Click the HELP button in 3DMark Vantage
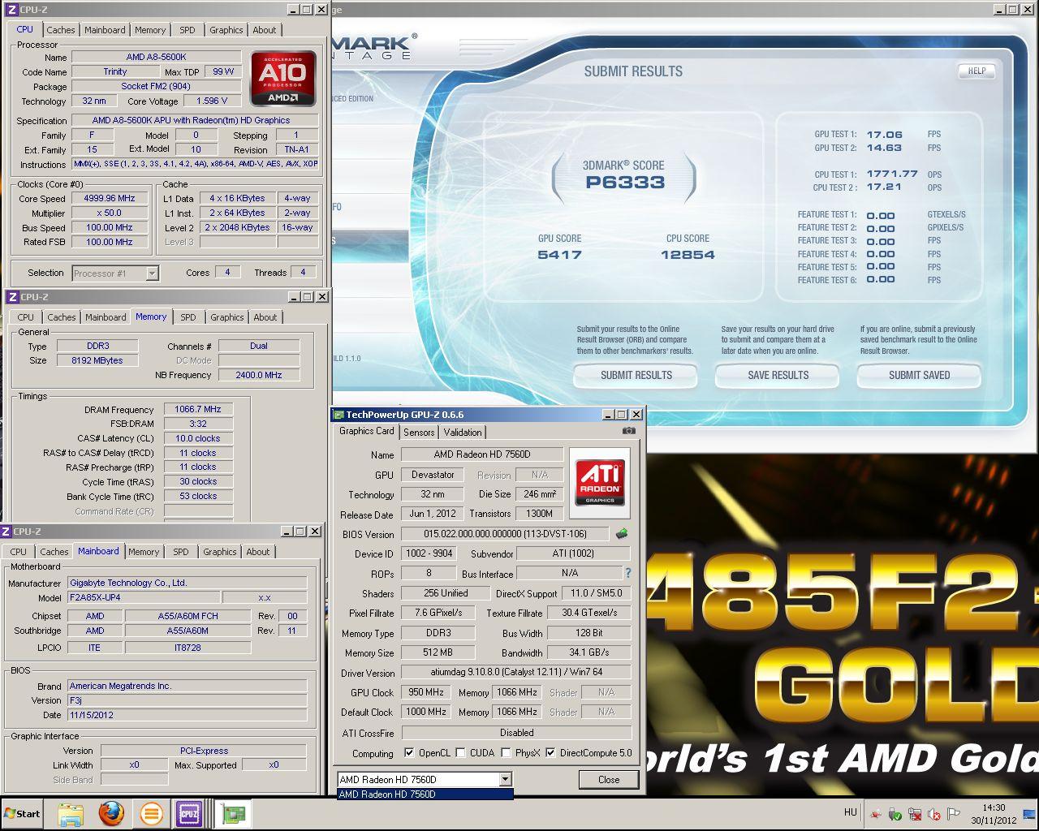 (x=976, y=71)
